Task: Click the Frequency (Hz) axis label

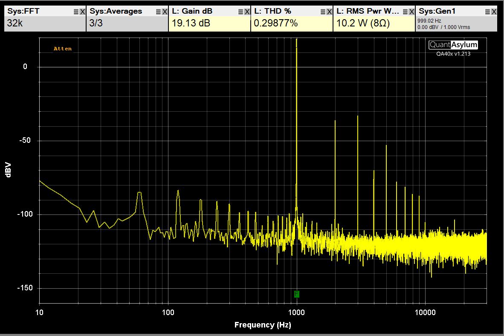Action: click(x=263, y=325)
